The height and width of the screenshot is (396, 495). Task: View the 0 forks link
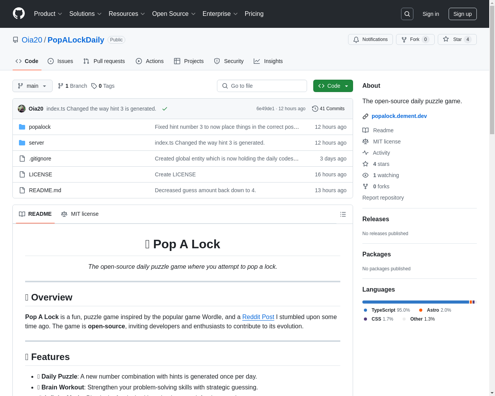[376, 186]
